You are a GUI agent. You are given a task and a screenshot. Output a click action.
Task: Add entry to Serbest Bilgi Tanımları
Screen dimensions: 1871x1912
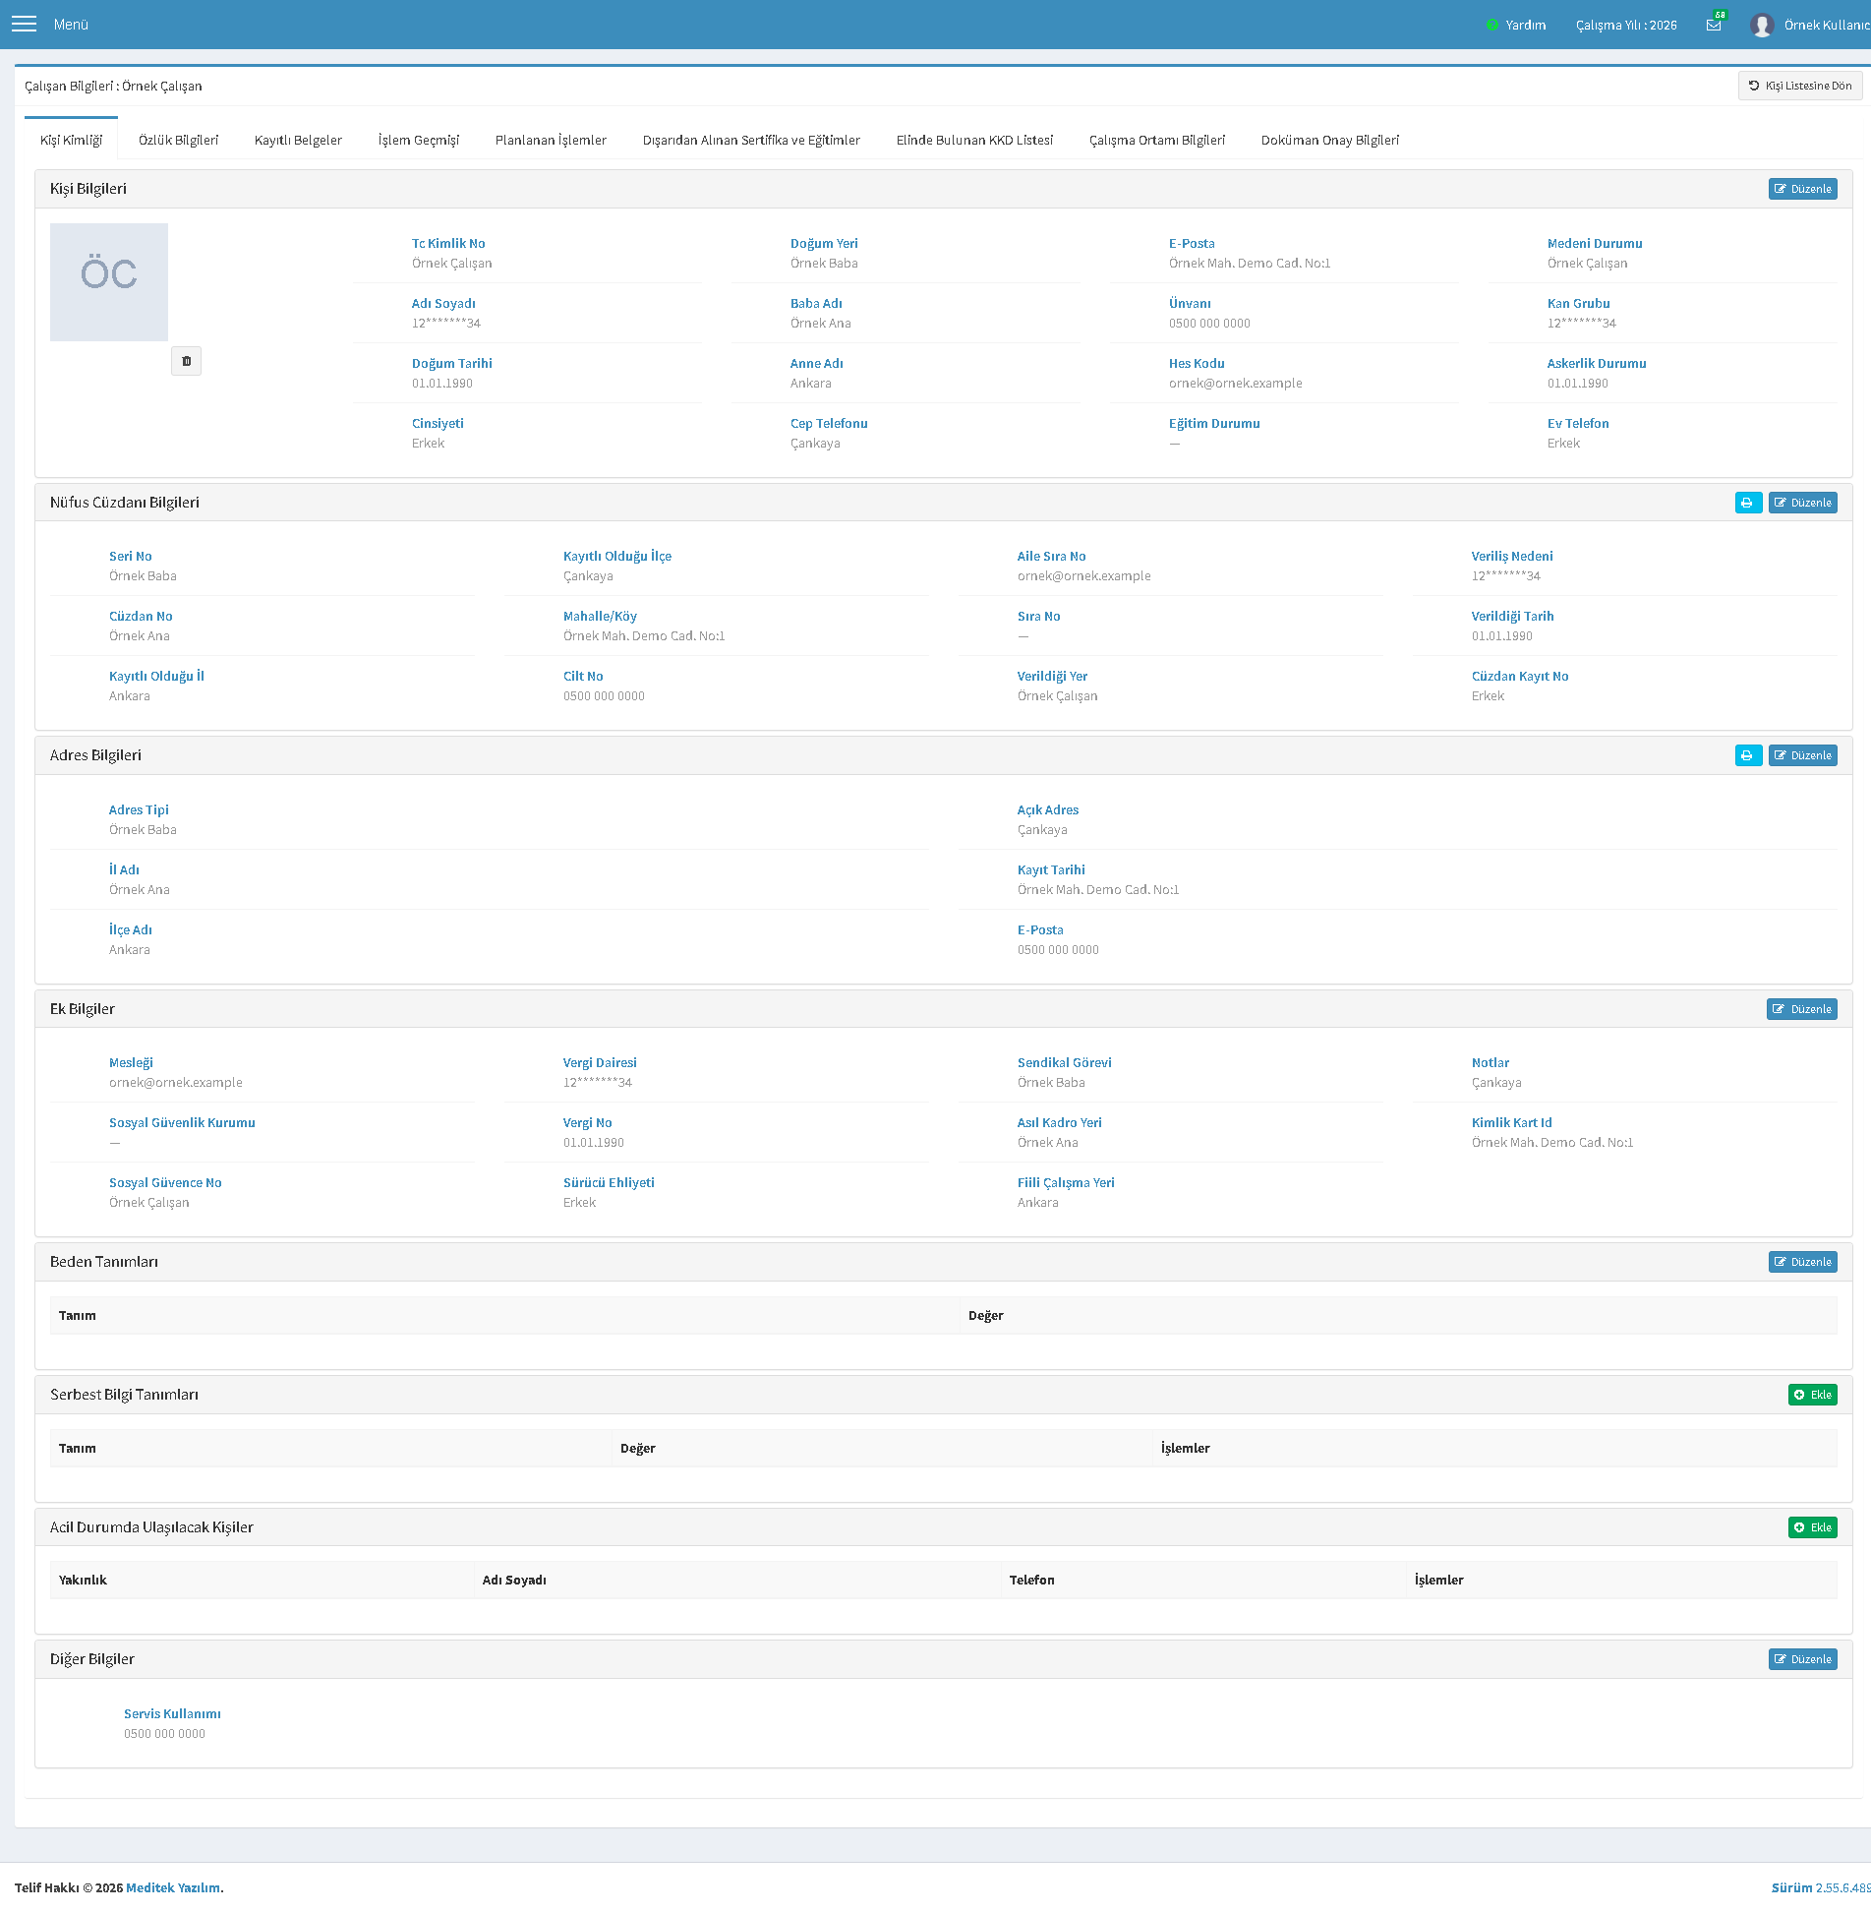(x=1812, y=1395)
